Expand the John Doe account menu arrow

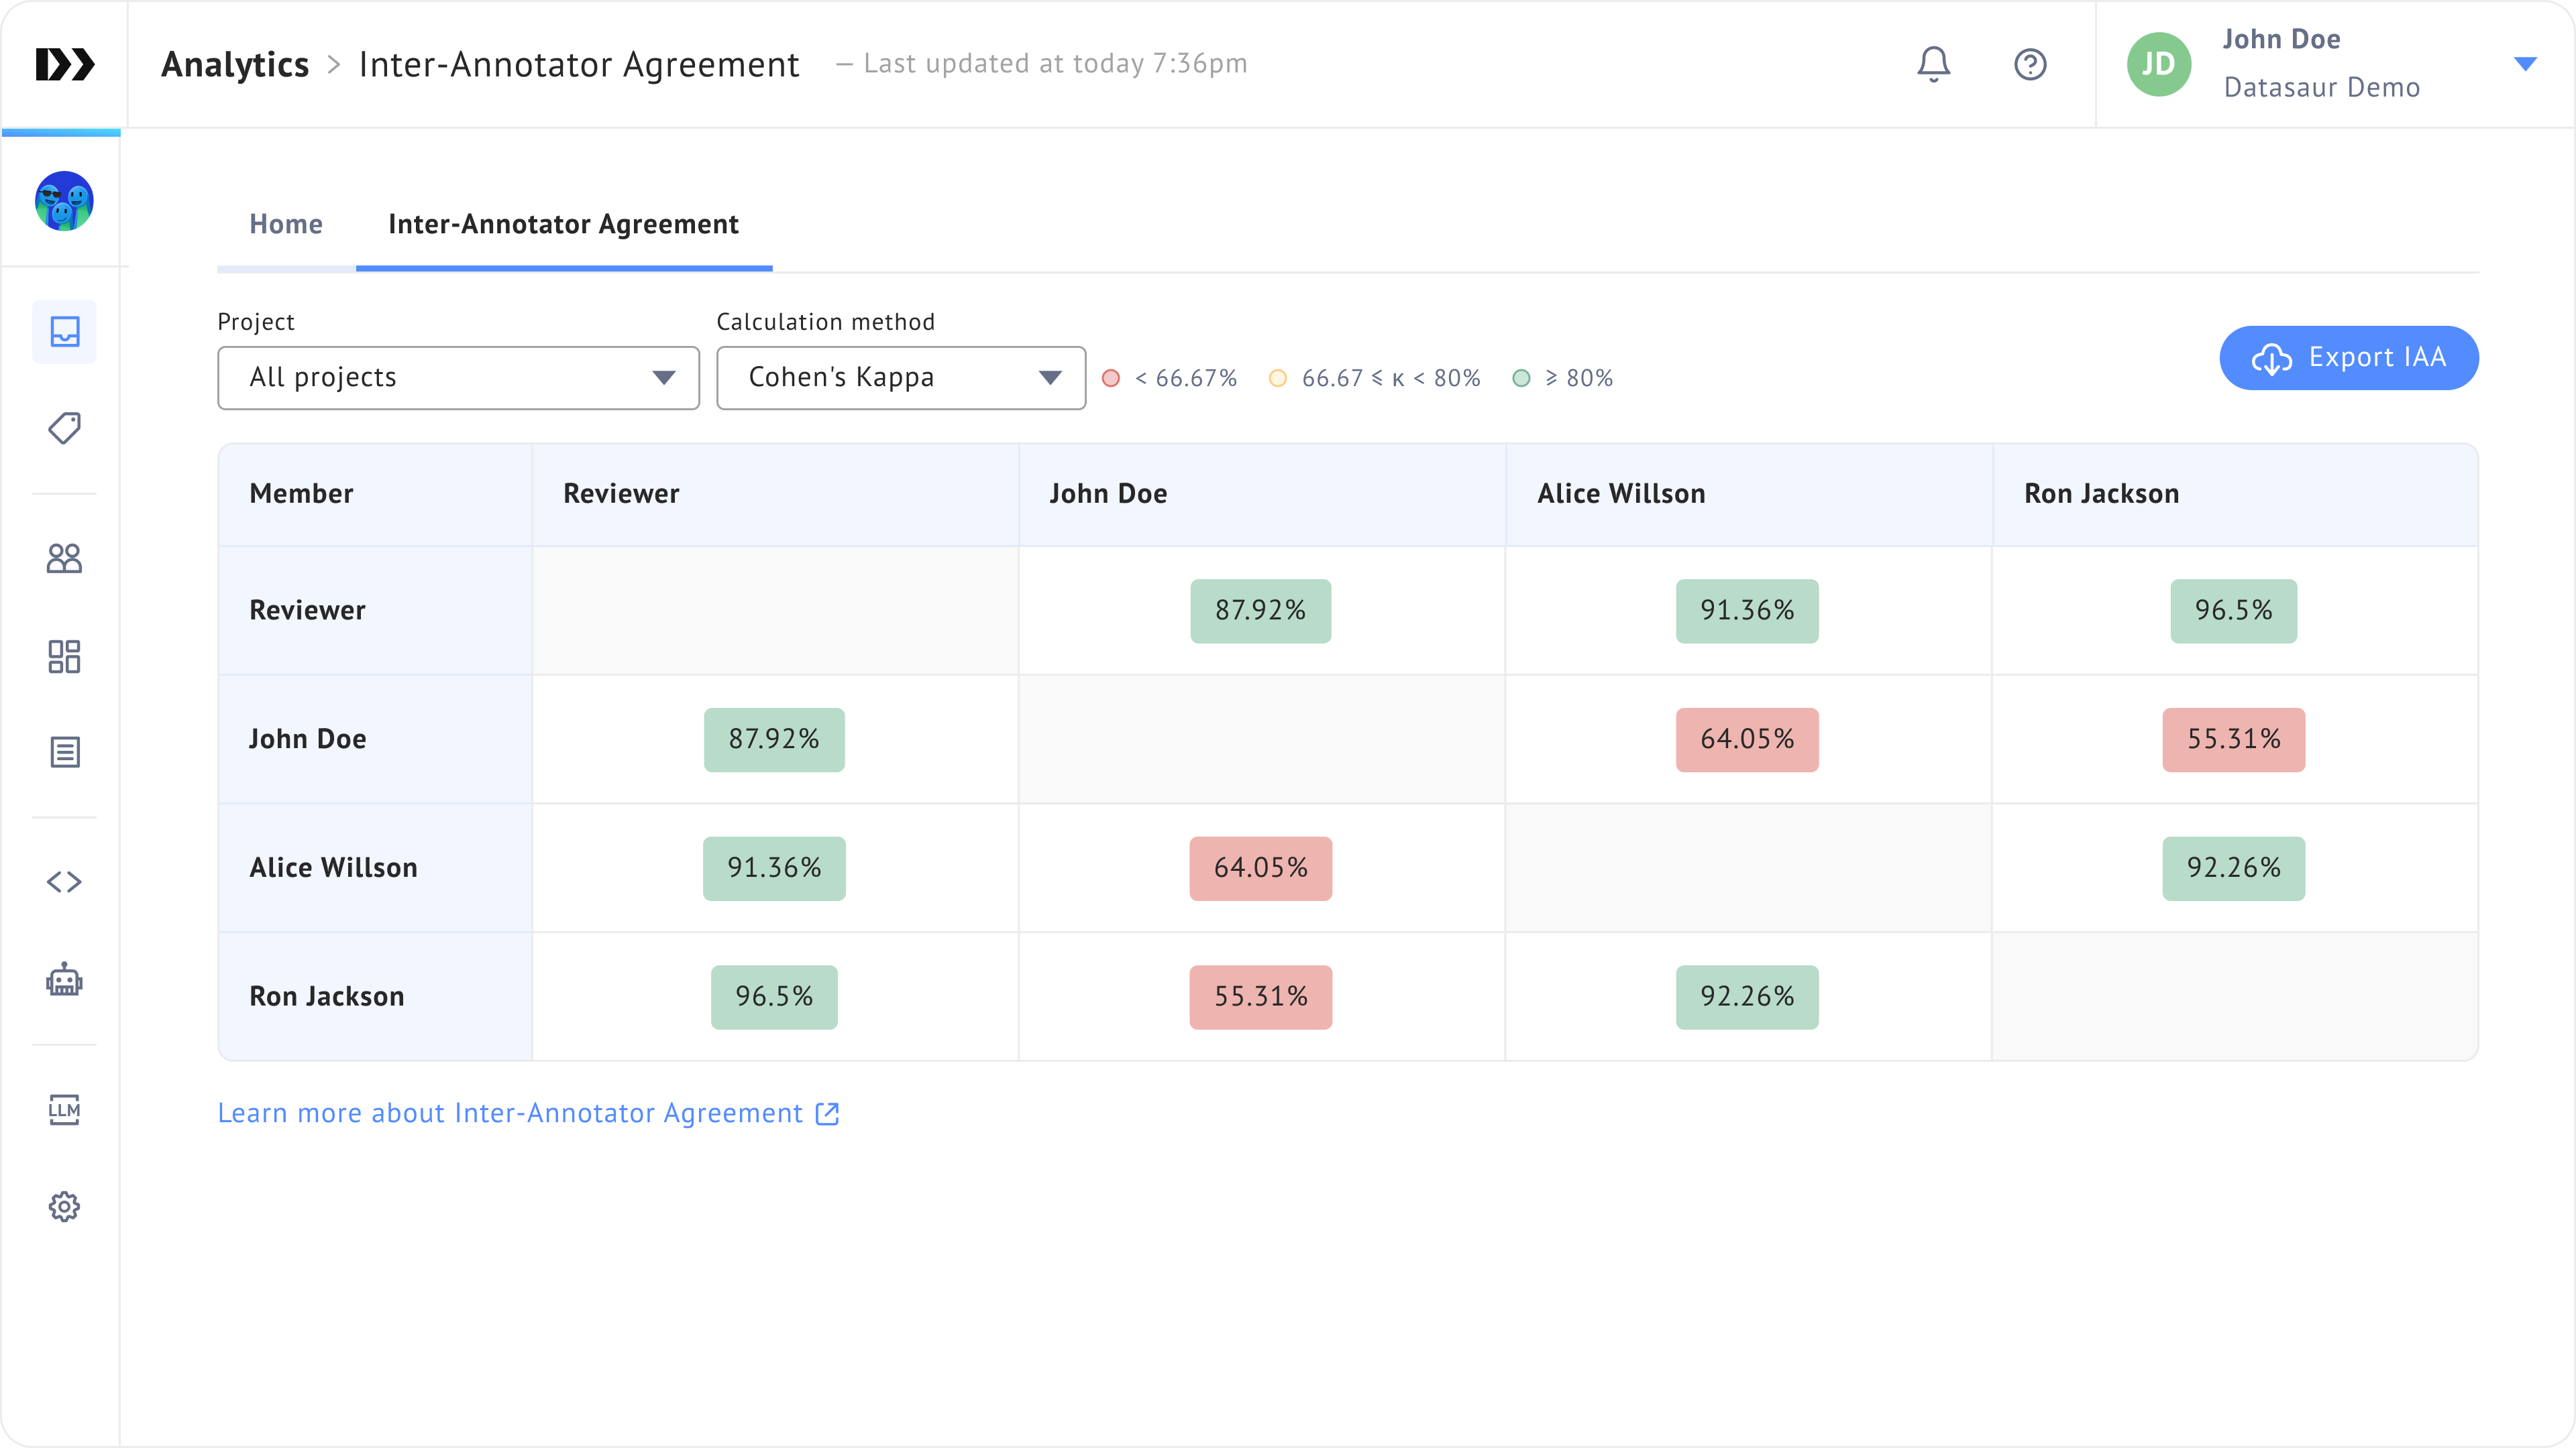2524,64
